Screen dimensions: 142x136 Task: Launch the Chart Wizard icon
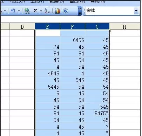tap(58, 11)
